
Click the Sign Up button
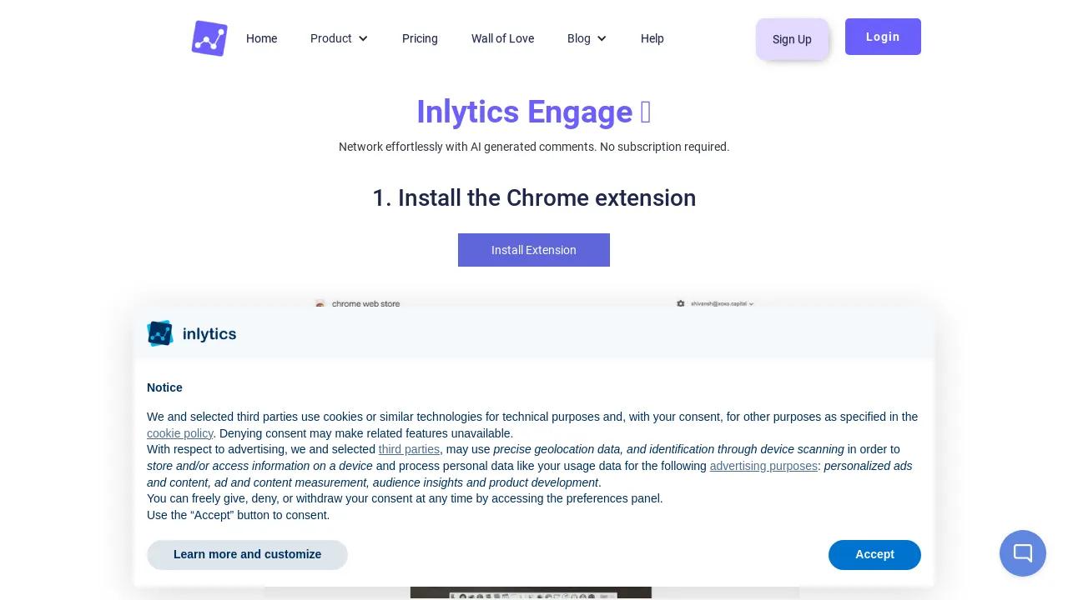click(x=792, y=39)
